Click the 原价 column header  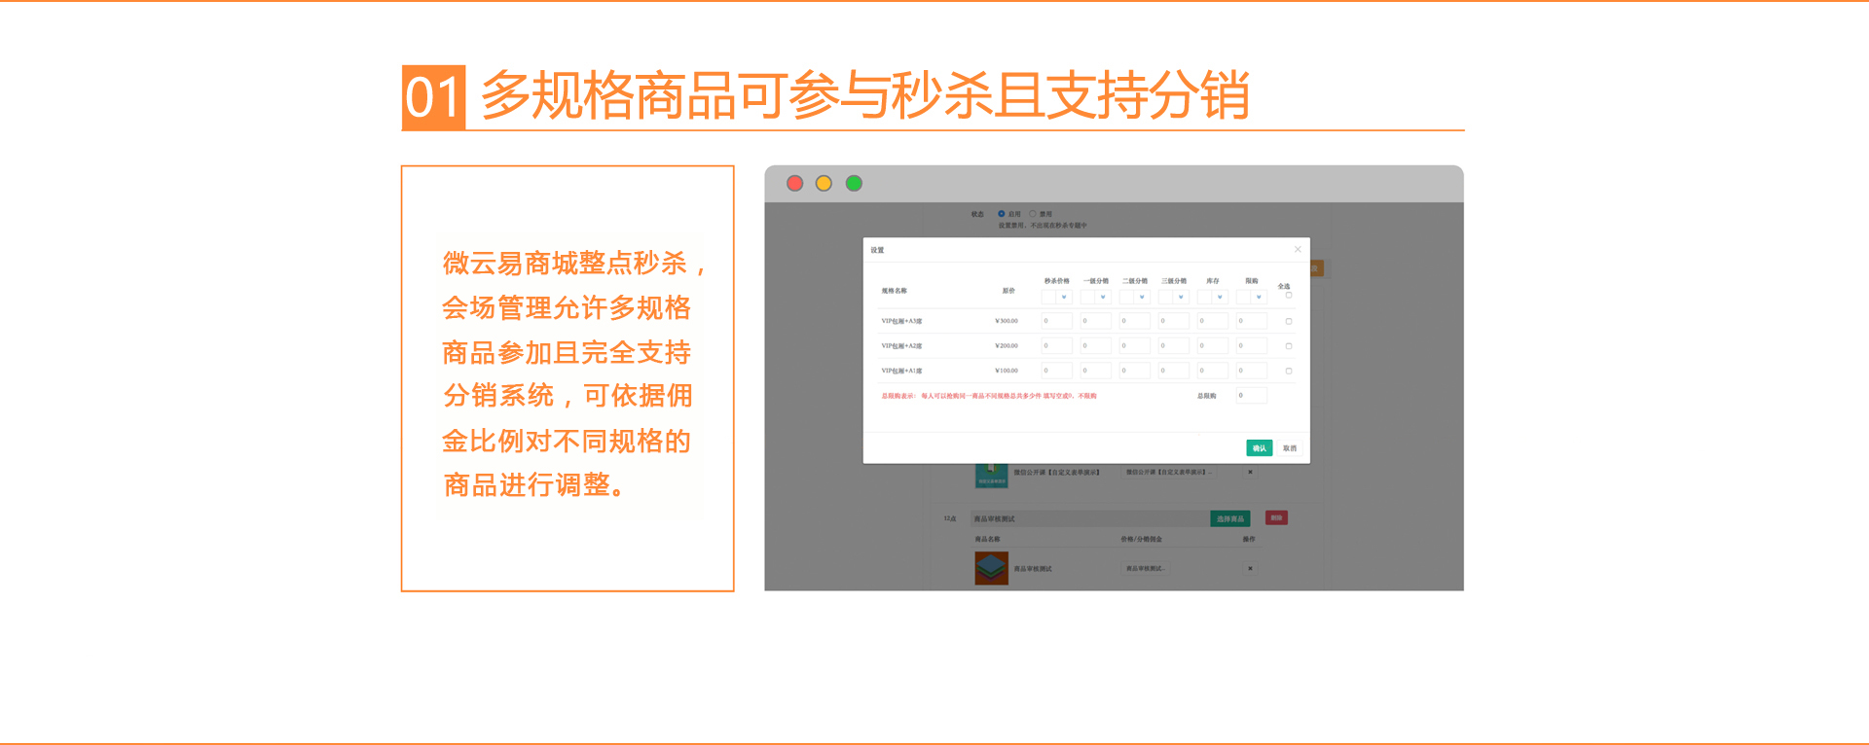coord(1008,291)
